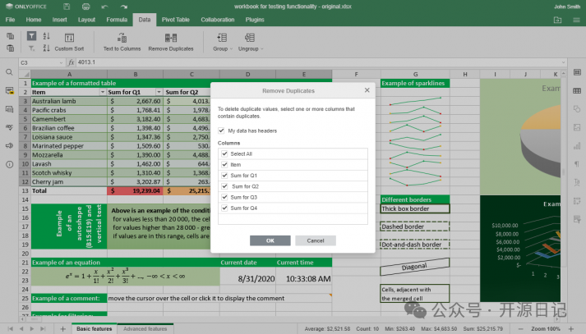Uncheck the 'Sum for Q3' column checkbox
586x334 pixels.
(224, 197)
